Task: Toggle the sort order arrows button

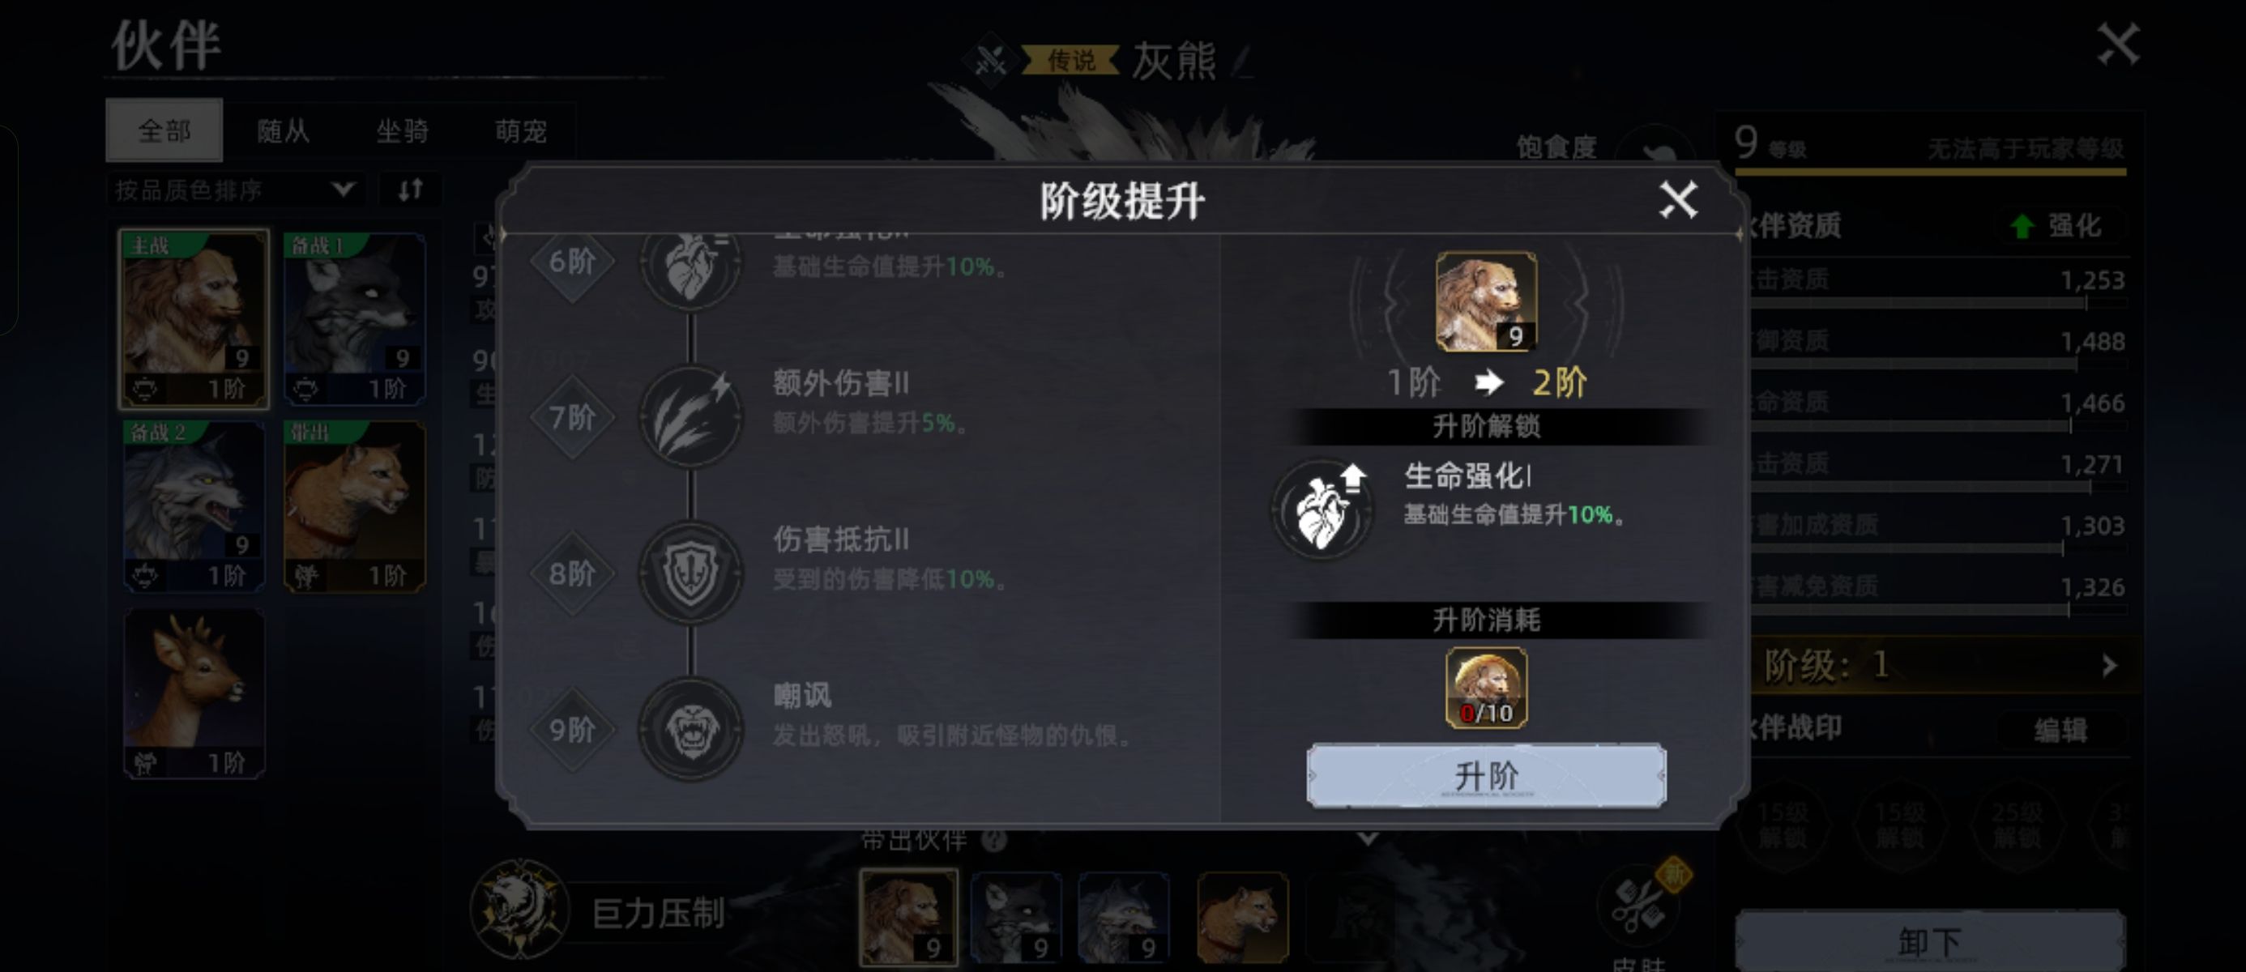Action: (411, 190)
